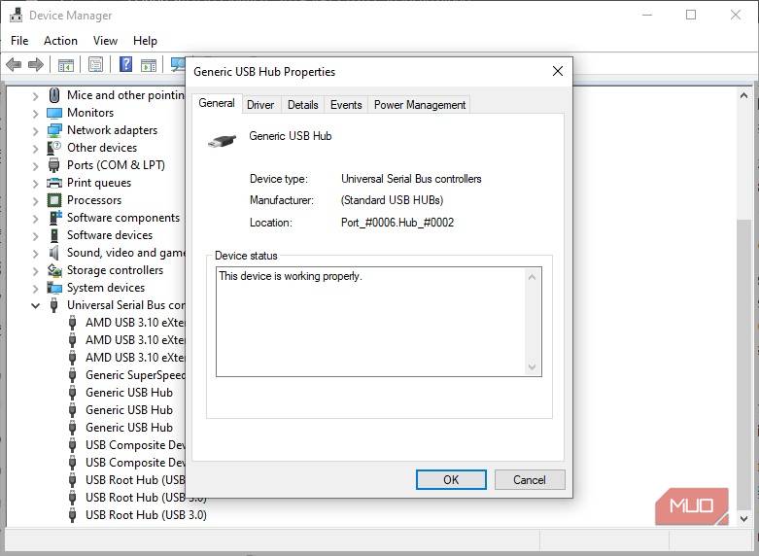Expand the Print queues tree node
Image resolution: width=759 pixels, height=556 pixels.
(x=35, y=183)
